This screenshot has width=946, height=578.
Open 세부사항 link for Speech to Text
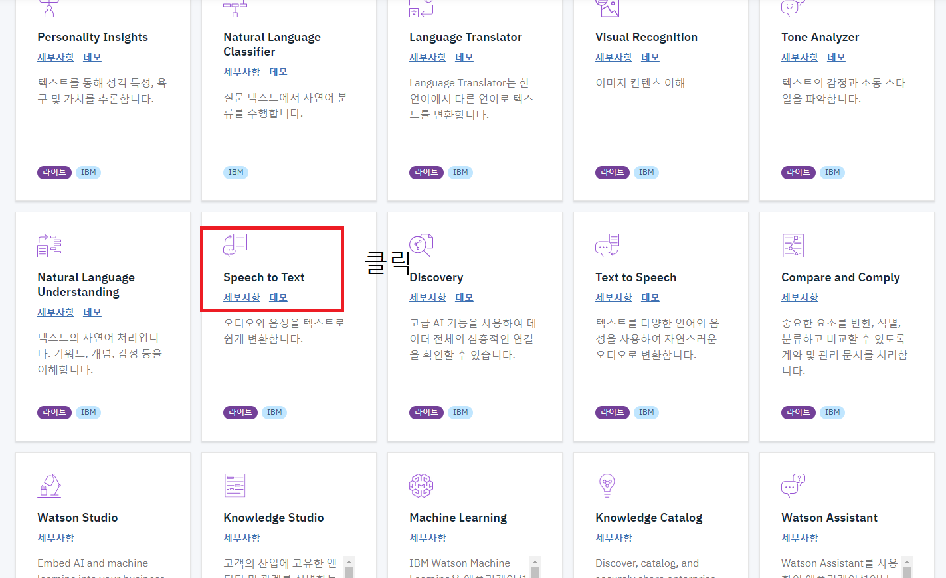[x=242, y=298]
